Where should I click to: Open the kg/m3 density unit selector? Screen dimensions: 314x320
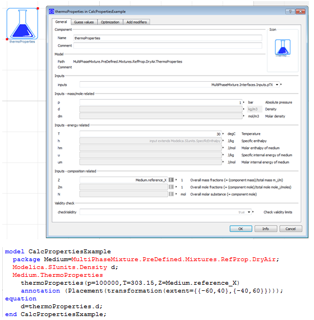click(255, 109)
